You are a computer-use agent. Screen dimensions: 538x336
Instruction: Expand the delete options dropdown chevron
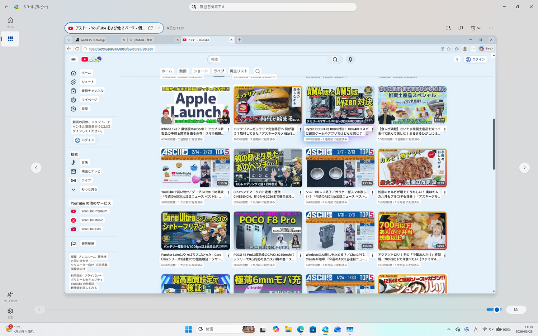[x=479, y=28]
